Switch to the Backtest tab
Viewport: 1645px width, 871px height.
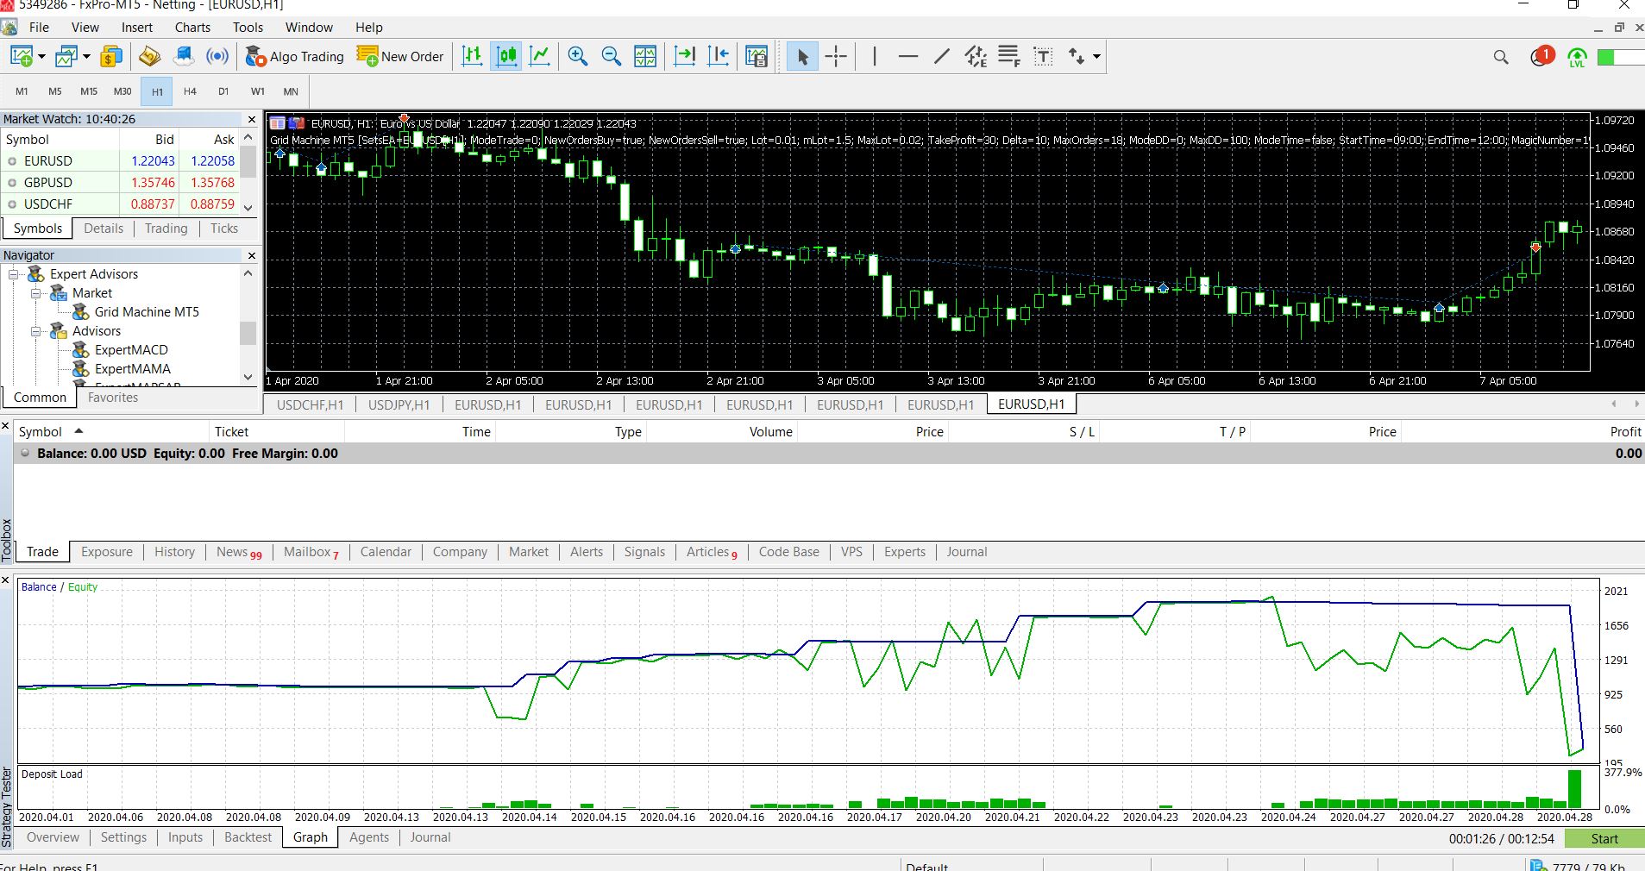coord(248,837)
